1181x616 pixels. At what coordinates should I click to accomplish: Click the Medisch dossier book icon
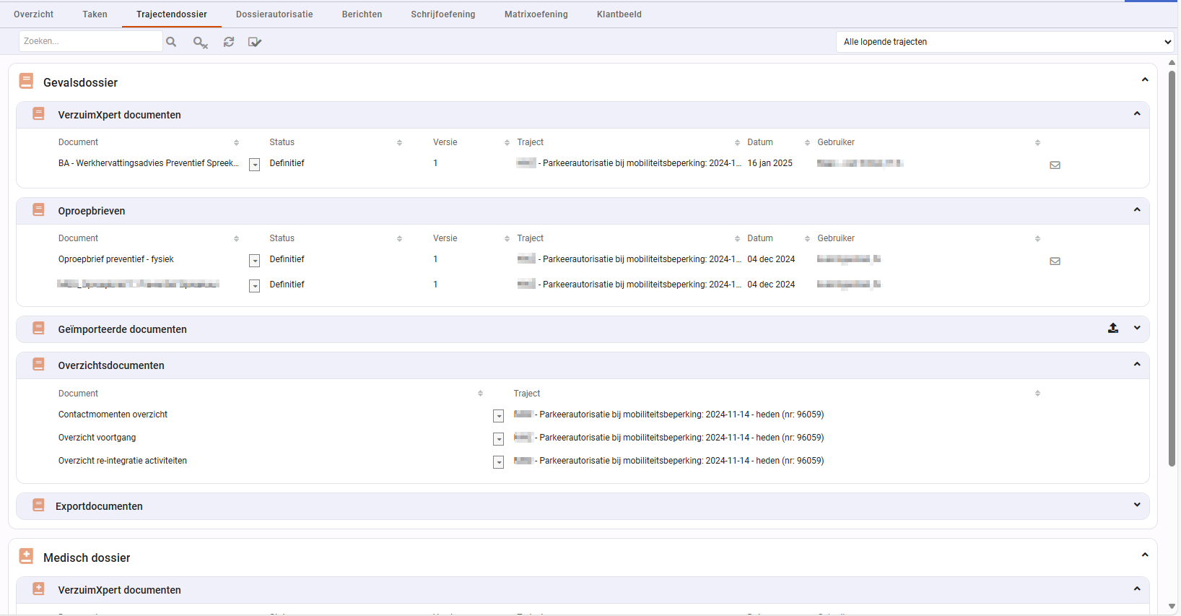26,556
